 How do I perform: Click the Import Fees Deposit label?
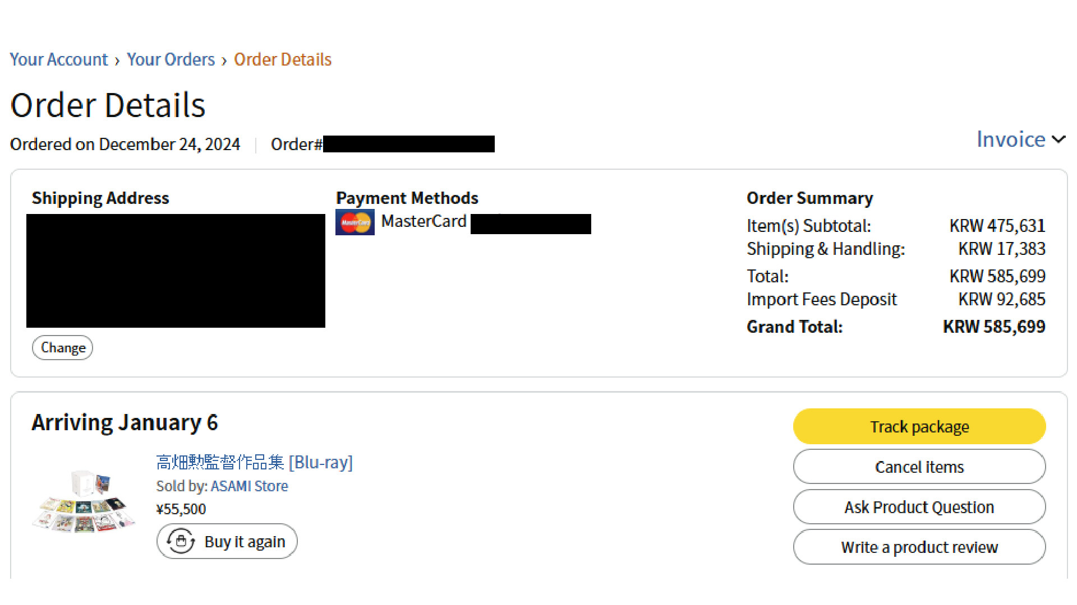(x=821, y=299)
